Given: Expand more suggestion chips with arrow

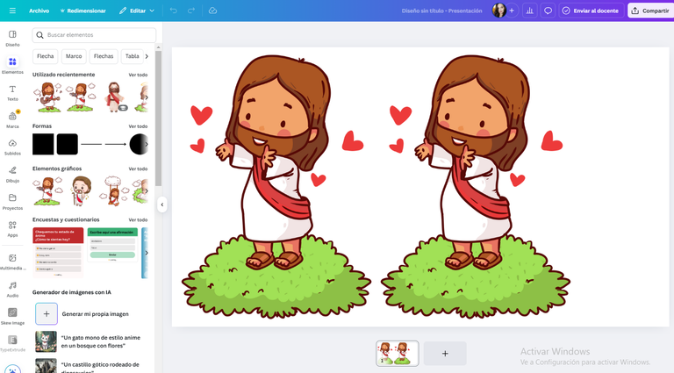Looking at the screenshot, I should (x=147, y=56).
